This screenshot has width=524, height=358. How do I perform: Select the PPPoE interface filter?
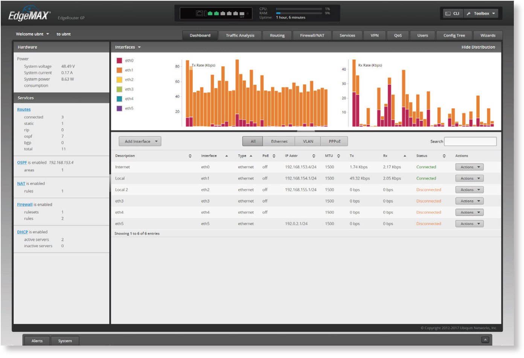click(x=334, y=141)
